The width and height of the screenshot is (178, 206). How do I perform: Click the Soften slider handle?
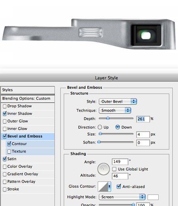[x=99, y=142]
